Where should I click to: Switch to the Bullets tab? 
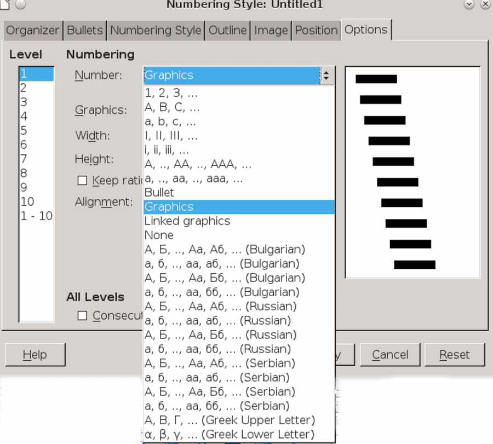[x=84, y=31]
